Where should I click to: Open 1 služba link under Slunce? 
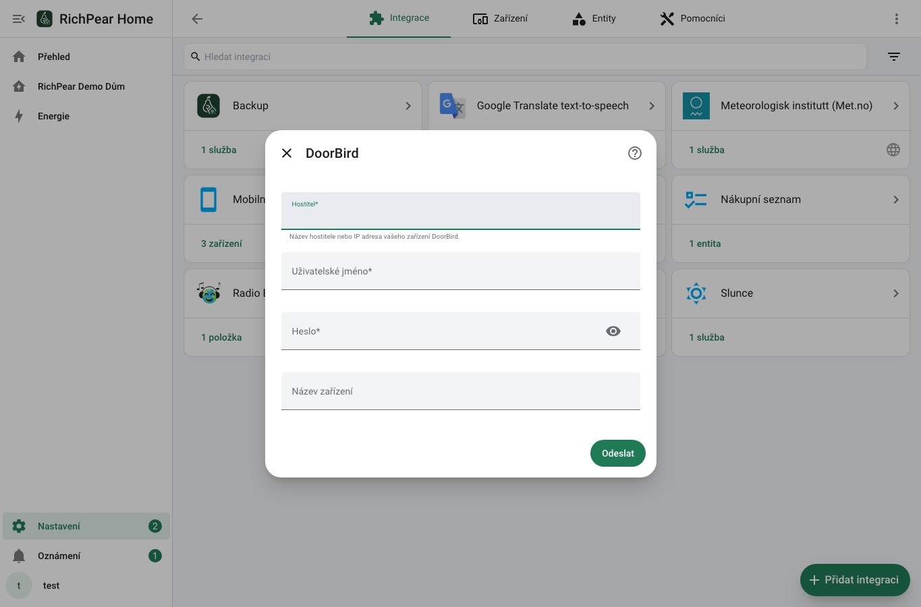pyautogui.click(x=706, y=337)
